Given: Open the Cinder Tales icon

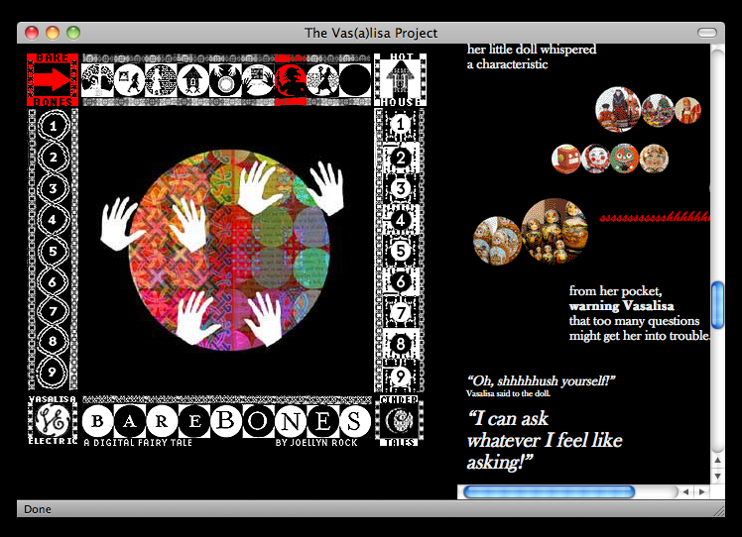Looking at the screenshot, I should pyautogui.click(x=400, y=421).
